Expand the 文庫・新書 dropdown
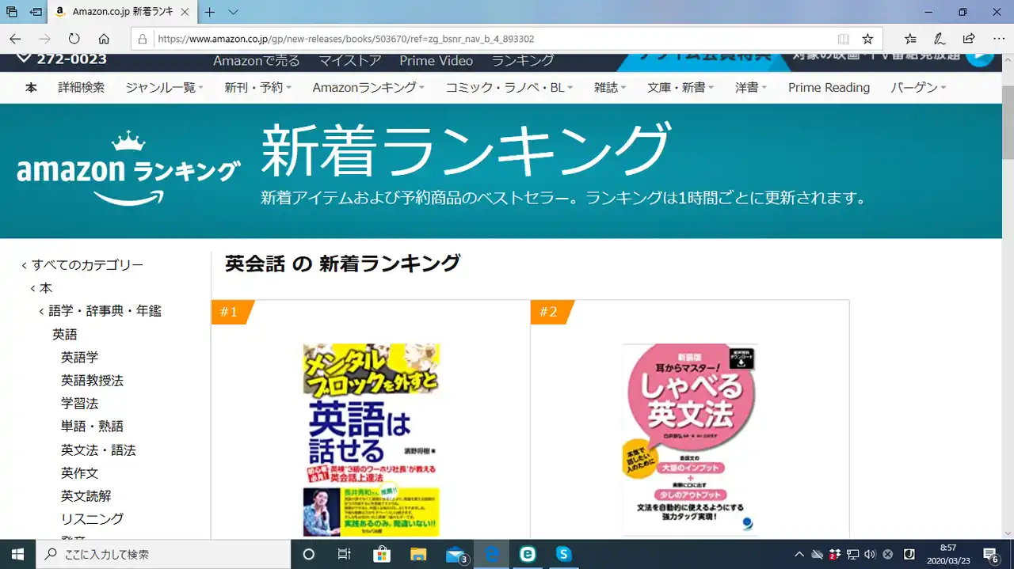The width and height of the screenshot is (1014, 569). 680,88
